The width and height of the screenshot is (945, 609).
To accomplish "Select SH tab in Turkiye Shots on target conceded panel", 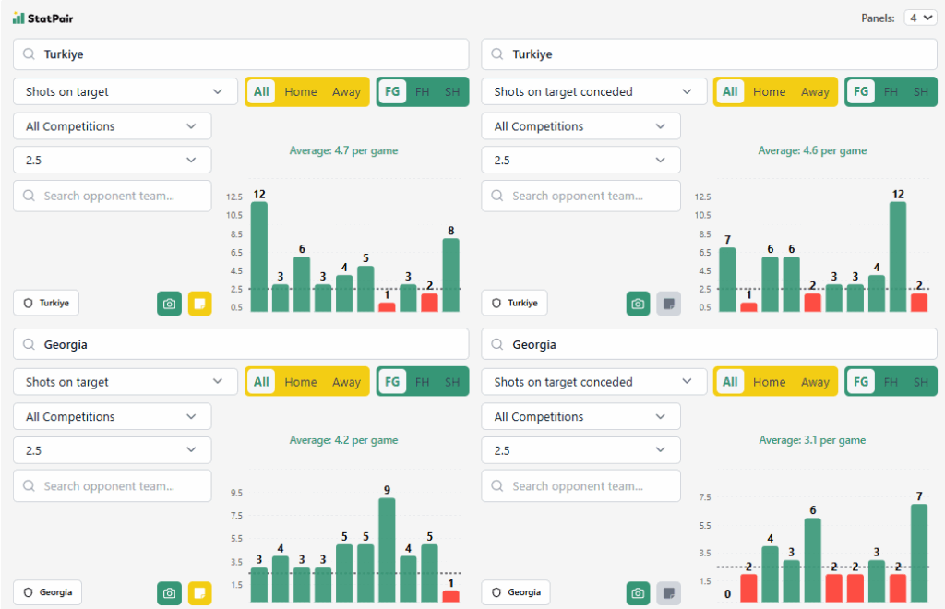I will (920, 91).
